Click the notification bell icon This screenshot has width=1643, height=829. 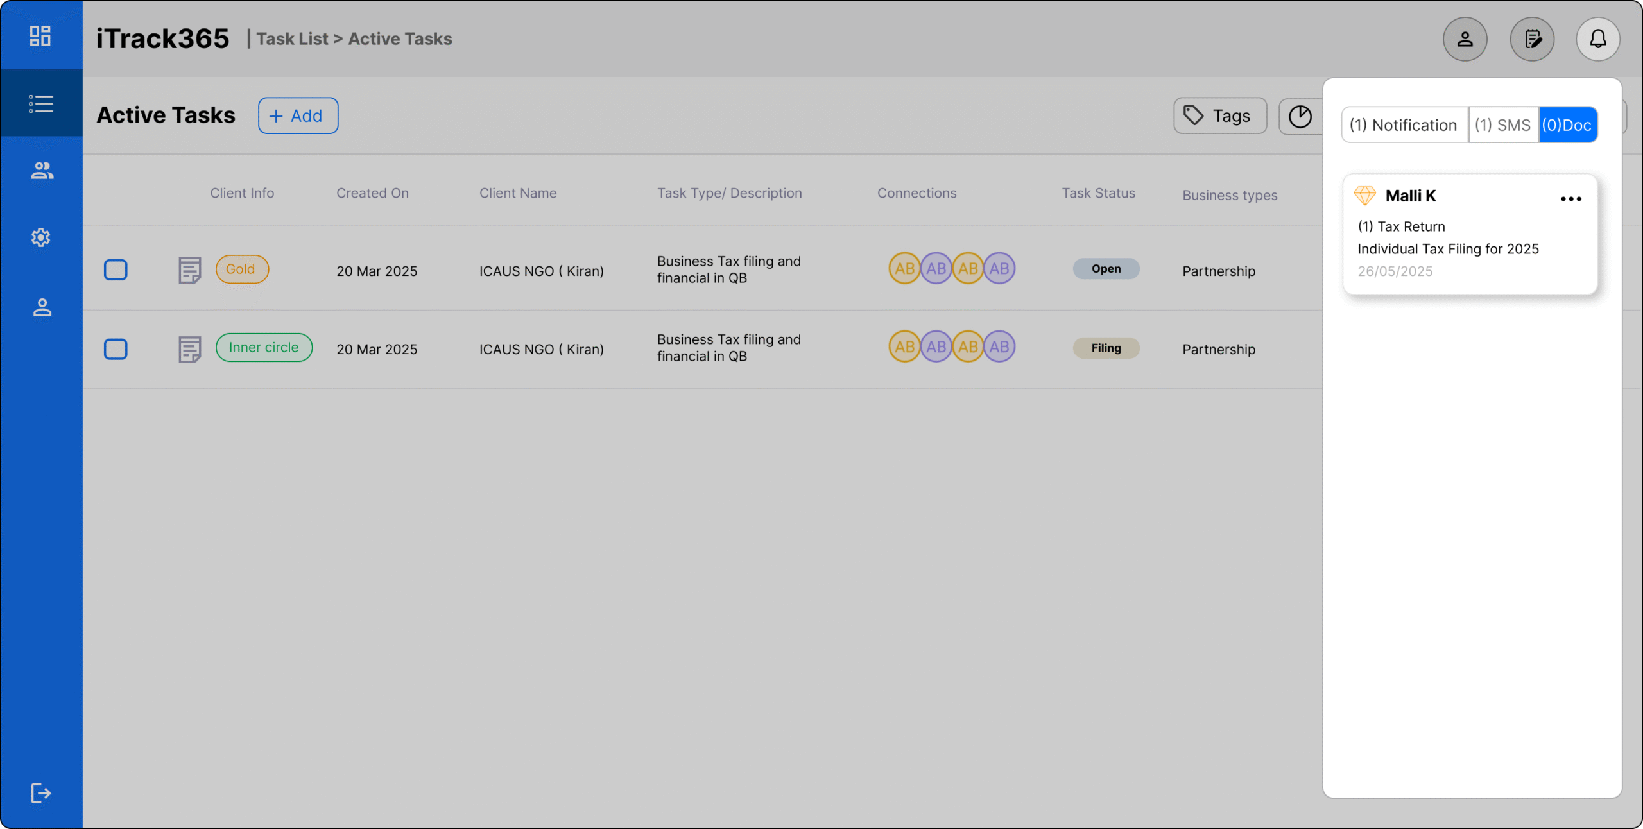[1597, 39]
